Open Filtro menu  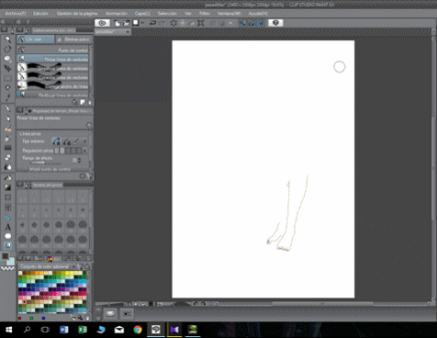(205, 14)
